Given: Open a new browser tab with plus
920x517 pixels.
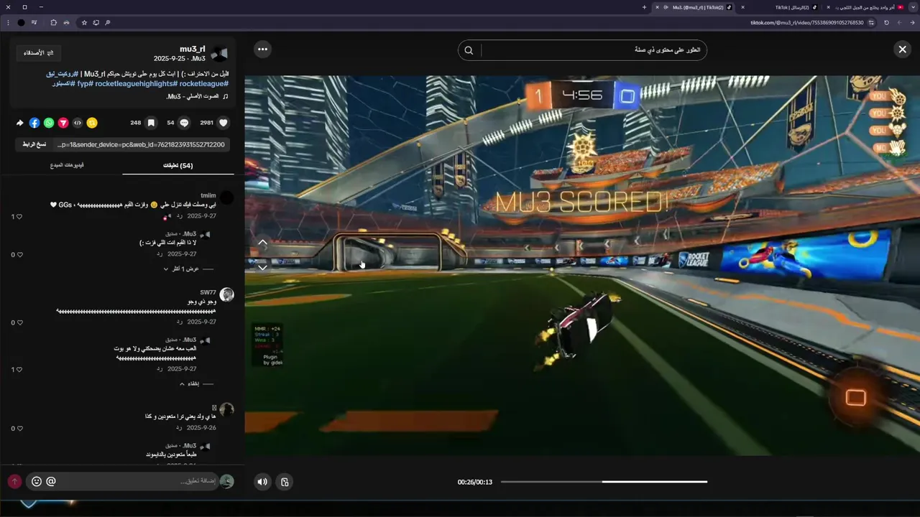Looking at the screenshot, I should click(644, 7).
